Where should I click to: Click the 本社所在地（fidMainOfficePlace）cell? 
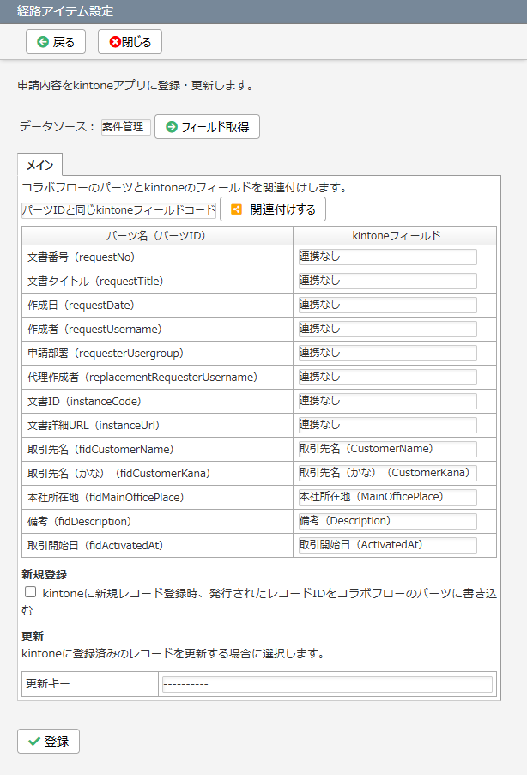click(157, 497)
